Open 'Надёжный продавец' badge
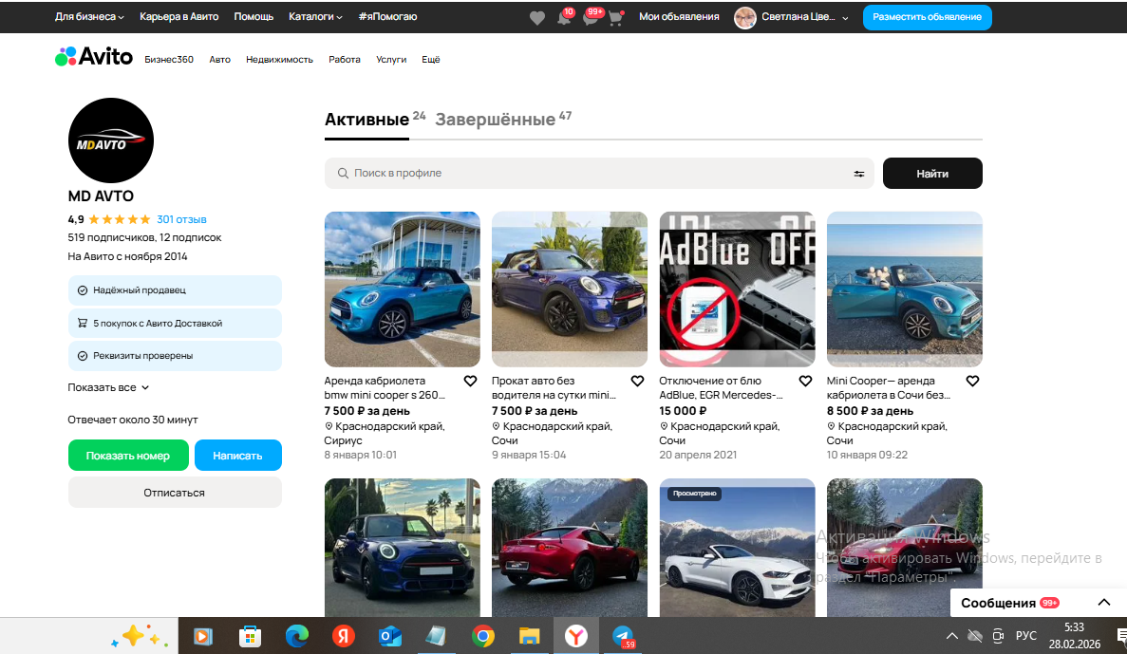 pos(175,290)
